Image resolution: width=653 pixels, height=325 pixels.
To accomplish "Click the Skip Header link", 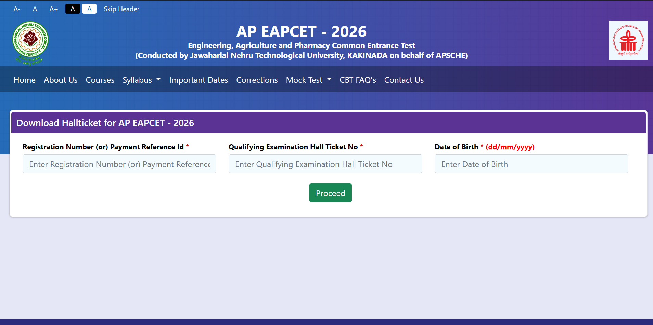I will click(121, 9).
